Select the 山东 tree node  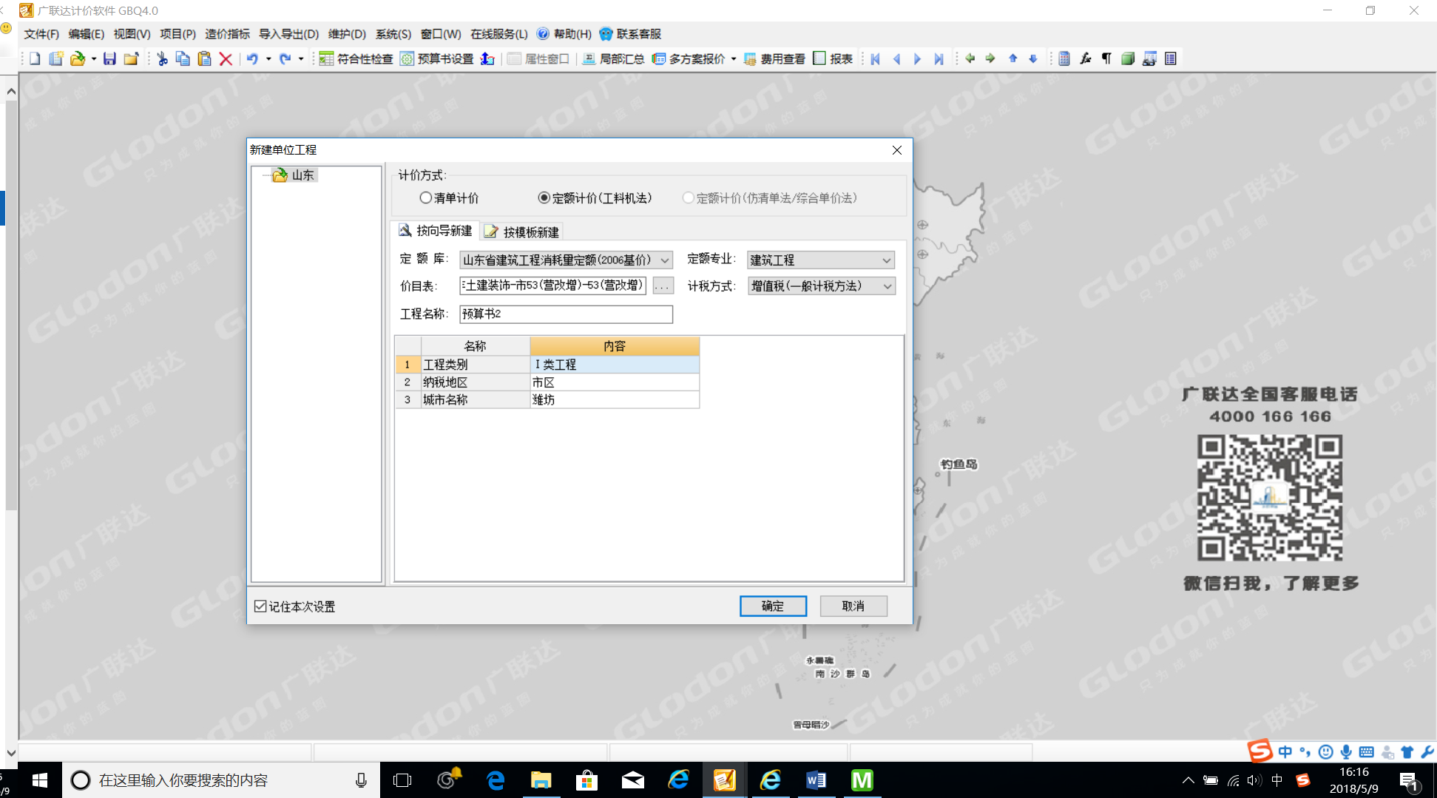(x=294, y=175)
